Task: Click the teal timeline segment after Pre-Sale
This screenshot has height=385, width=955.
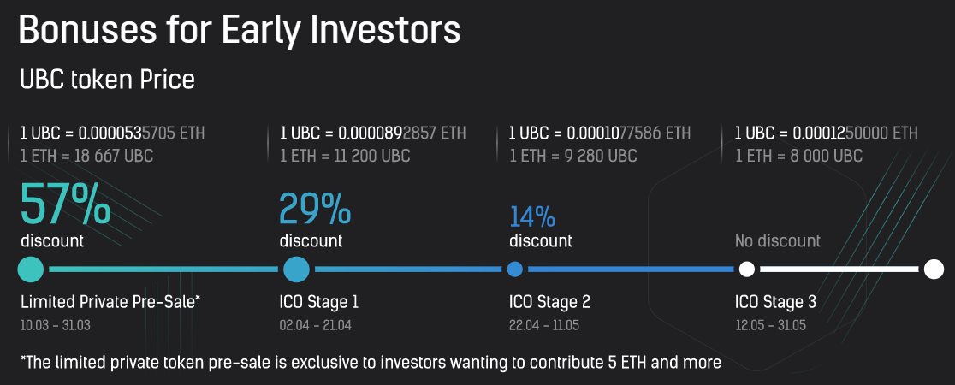Action: pyautogui.click(x=163, y=269)
